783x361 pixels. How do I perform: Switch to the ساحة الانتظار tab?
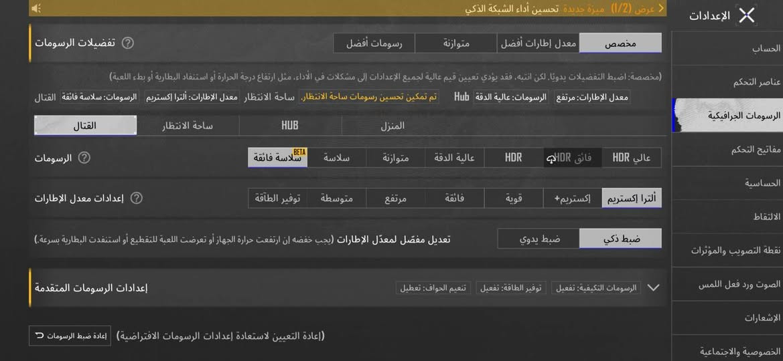[188, 125]
